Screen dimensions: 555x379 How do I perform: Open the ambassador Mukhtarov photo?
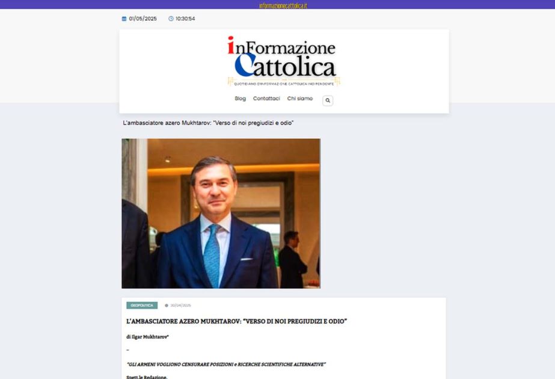221,214
